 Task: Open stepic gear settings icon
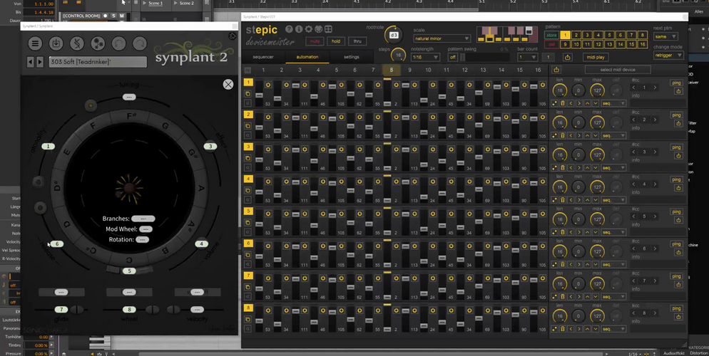309,29
